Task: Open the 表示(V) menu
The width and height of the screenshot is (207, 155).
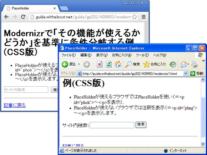Action: point(102,55)
